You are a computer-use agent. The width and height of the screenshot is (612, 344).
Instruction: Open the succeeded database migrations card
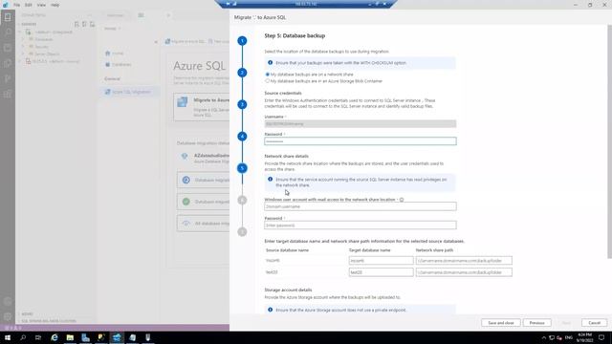click(x=204, y=202)
